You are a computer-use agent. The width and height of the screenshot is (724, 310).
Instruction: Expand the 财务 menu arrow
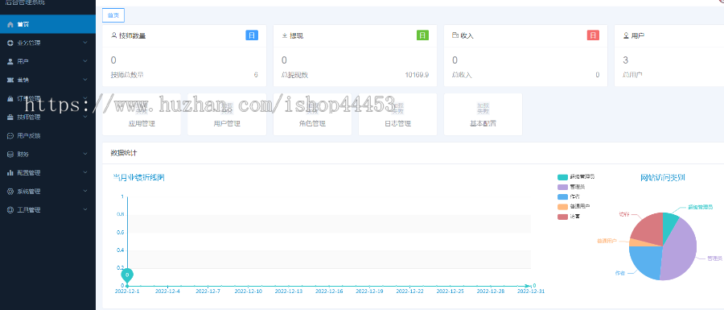coord(85,155)
